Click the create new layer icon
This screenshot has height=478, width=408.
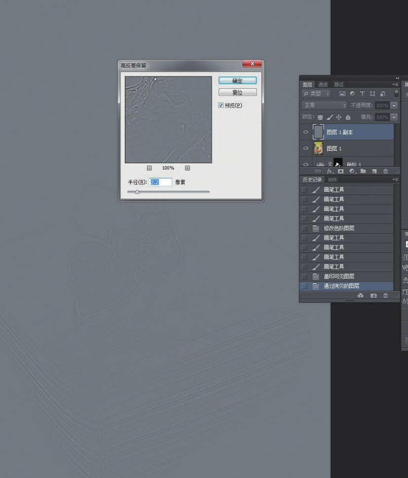tap(374, 171)
